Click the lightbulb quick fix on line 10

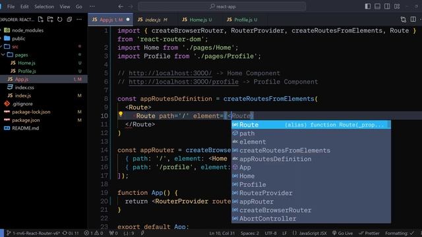[121, 114]
